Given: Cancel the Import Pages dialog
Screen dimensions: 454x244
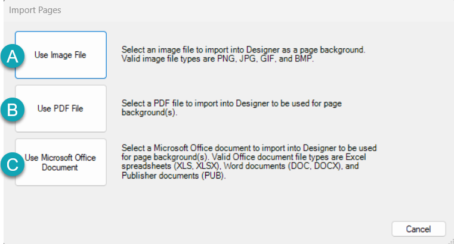Looking at the screenshot, I should pos(418,229).
